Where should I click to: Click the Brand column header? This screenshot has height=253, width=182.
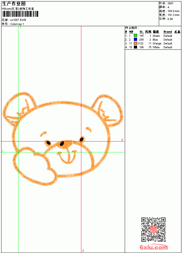pyautogui.click(x=168, y=32)
